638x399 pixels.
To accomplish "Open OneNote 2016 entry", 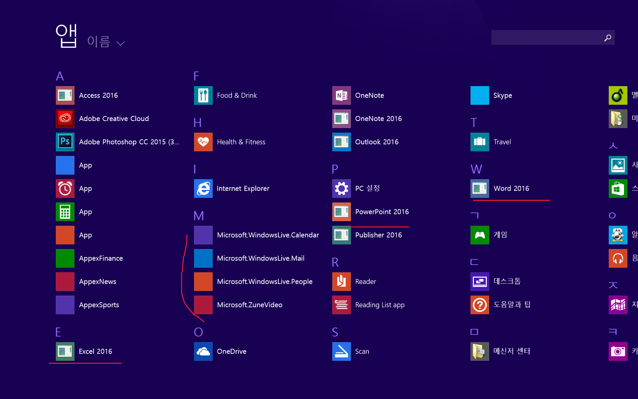I will pyautogui.click(x=367, y=119).
